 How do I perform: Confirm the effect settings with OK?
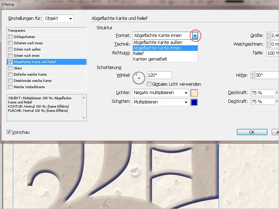(x=252, y=132)
